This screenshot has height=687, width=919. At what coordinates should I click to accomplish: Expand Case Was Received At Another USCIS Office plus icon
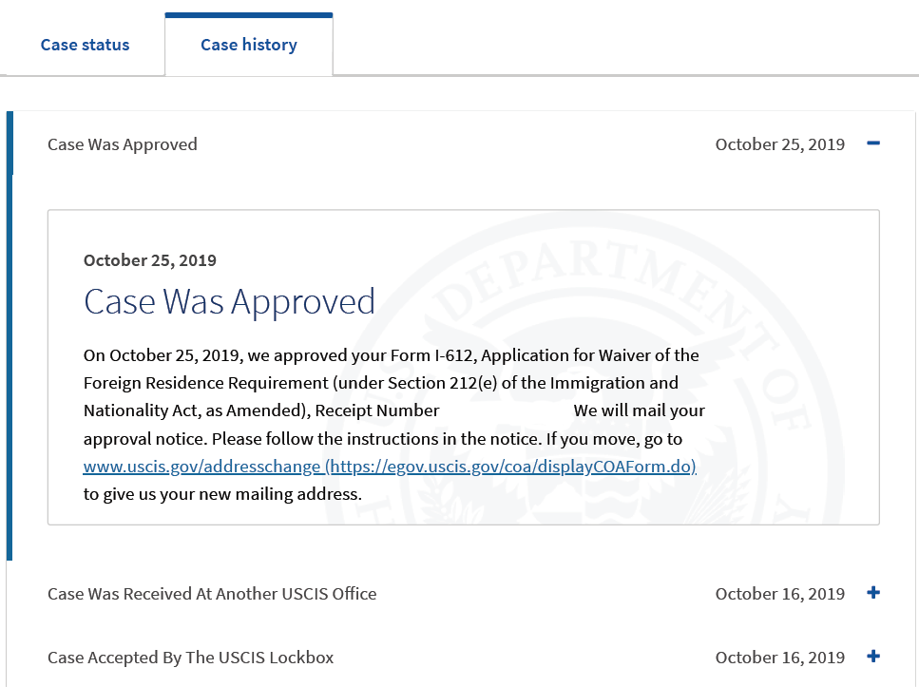(873, 593)
